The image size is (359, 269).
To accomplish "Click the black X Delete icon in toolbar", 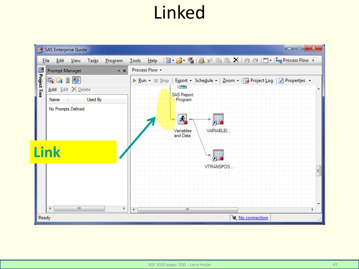I will click(x=236, y=60).
